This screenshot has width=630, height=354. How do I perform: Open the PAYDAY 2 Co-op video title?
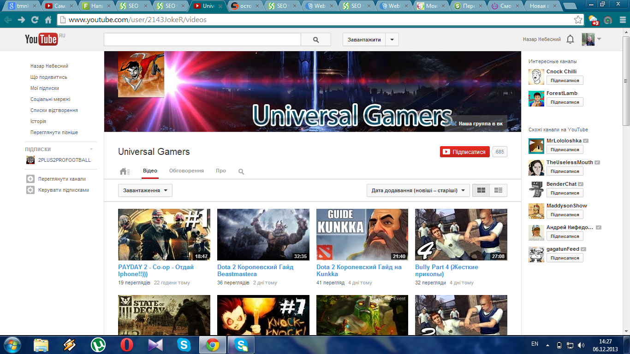156,271
